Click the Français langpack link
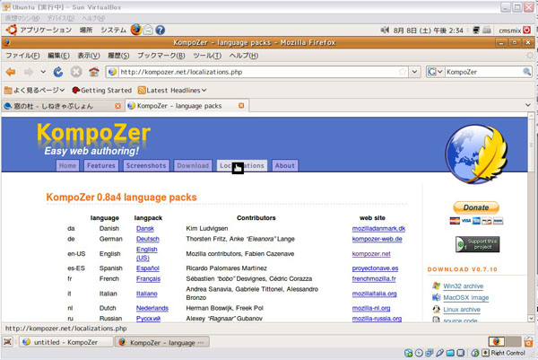The width and height of the screenshot is (538, 360). 148,278
